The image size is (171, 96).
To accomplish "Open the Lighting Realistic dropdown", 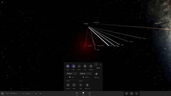I will click(x=85, y=74).
